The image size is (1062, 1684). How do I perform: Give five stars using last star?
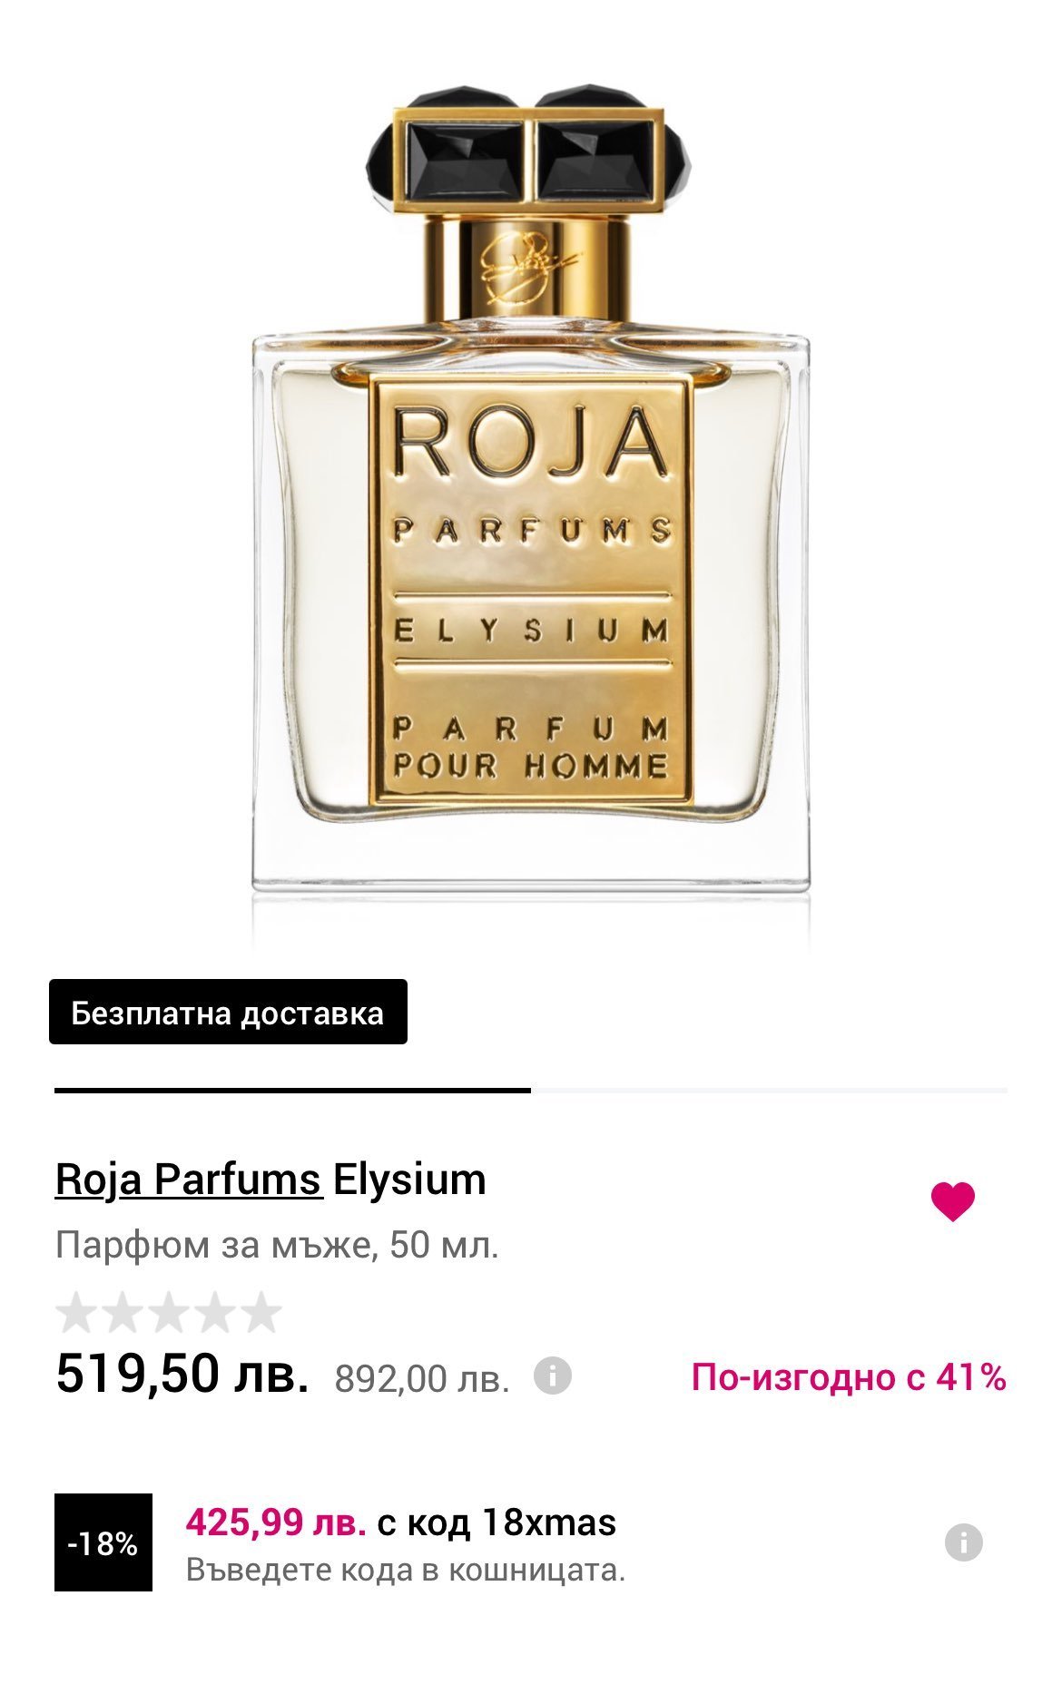coord(262,1312)
